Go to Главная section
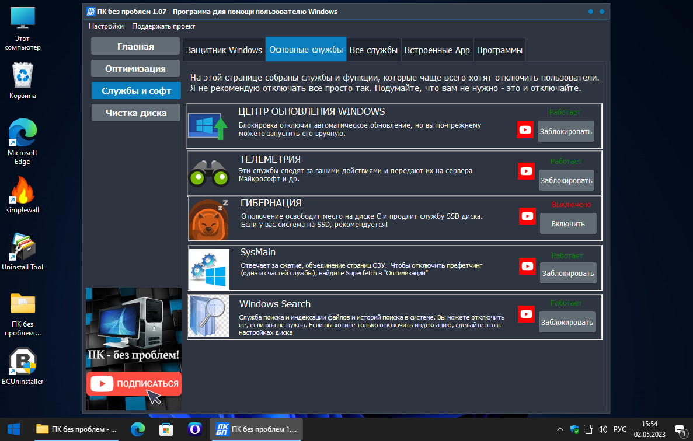Screen dimensions: 693x441 click(135, 46)
